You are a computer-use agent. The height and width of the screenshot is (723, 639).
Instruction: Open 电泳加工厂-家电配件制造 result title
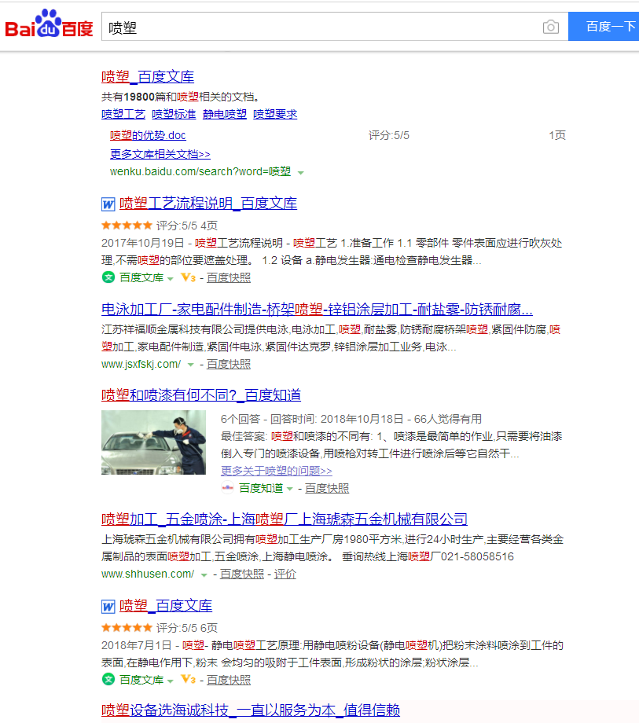click(317, 309)
